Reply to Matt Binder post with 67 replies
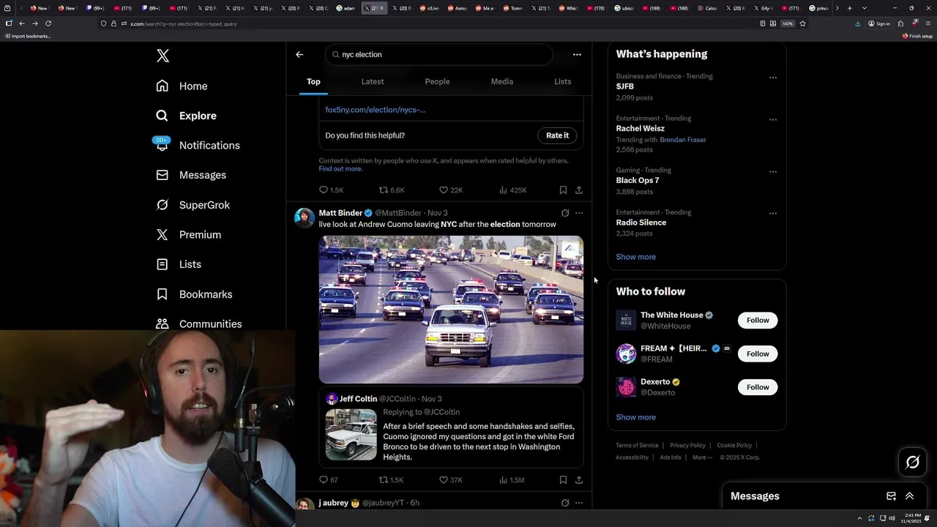The width and height of the screenshot is (937, 527). (329, 480)
